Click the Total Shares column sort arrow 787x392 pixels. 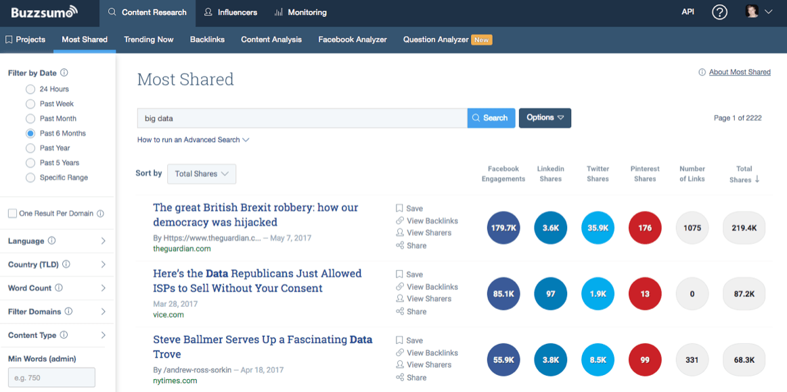coord(757,180)
